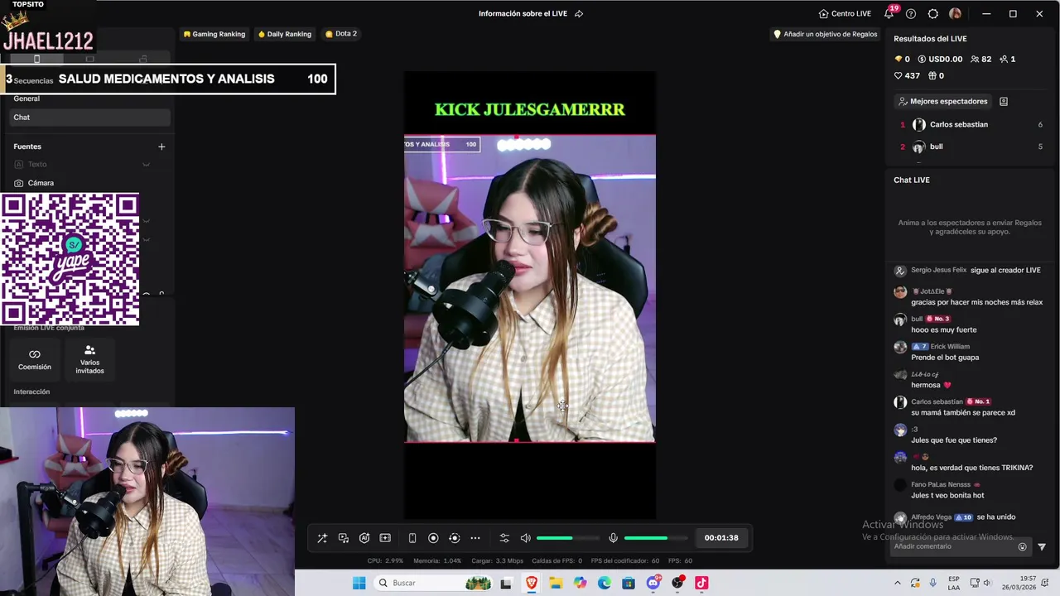Select the Chat scene item
Screen dimensions: 1060x596
[x=89, y=118]
